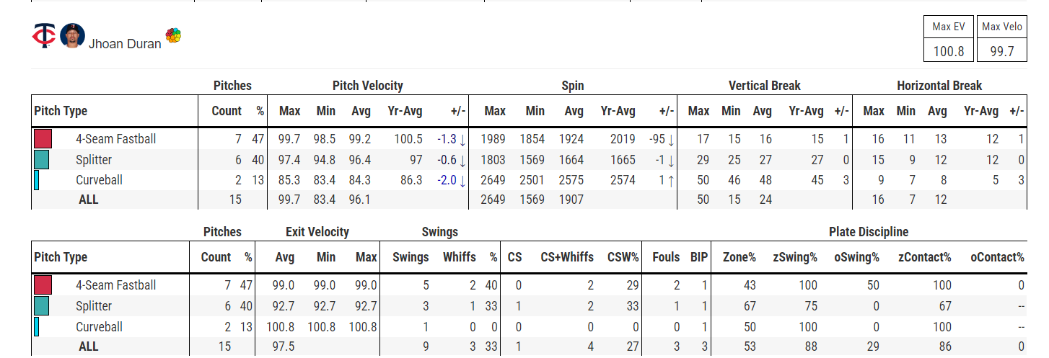Image resolution: width=1049 pixels, height=358 pixels.
Task: Click the oContact% column header
Action: tap(997, 257)
